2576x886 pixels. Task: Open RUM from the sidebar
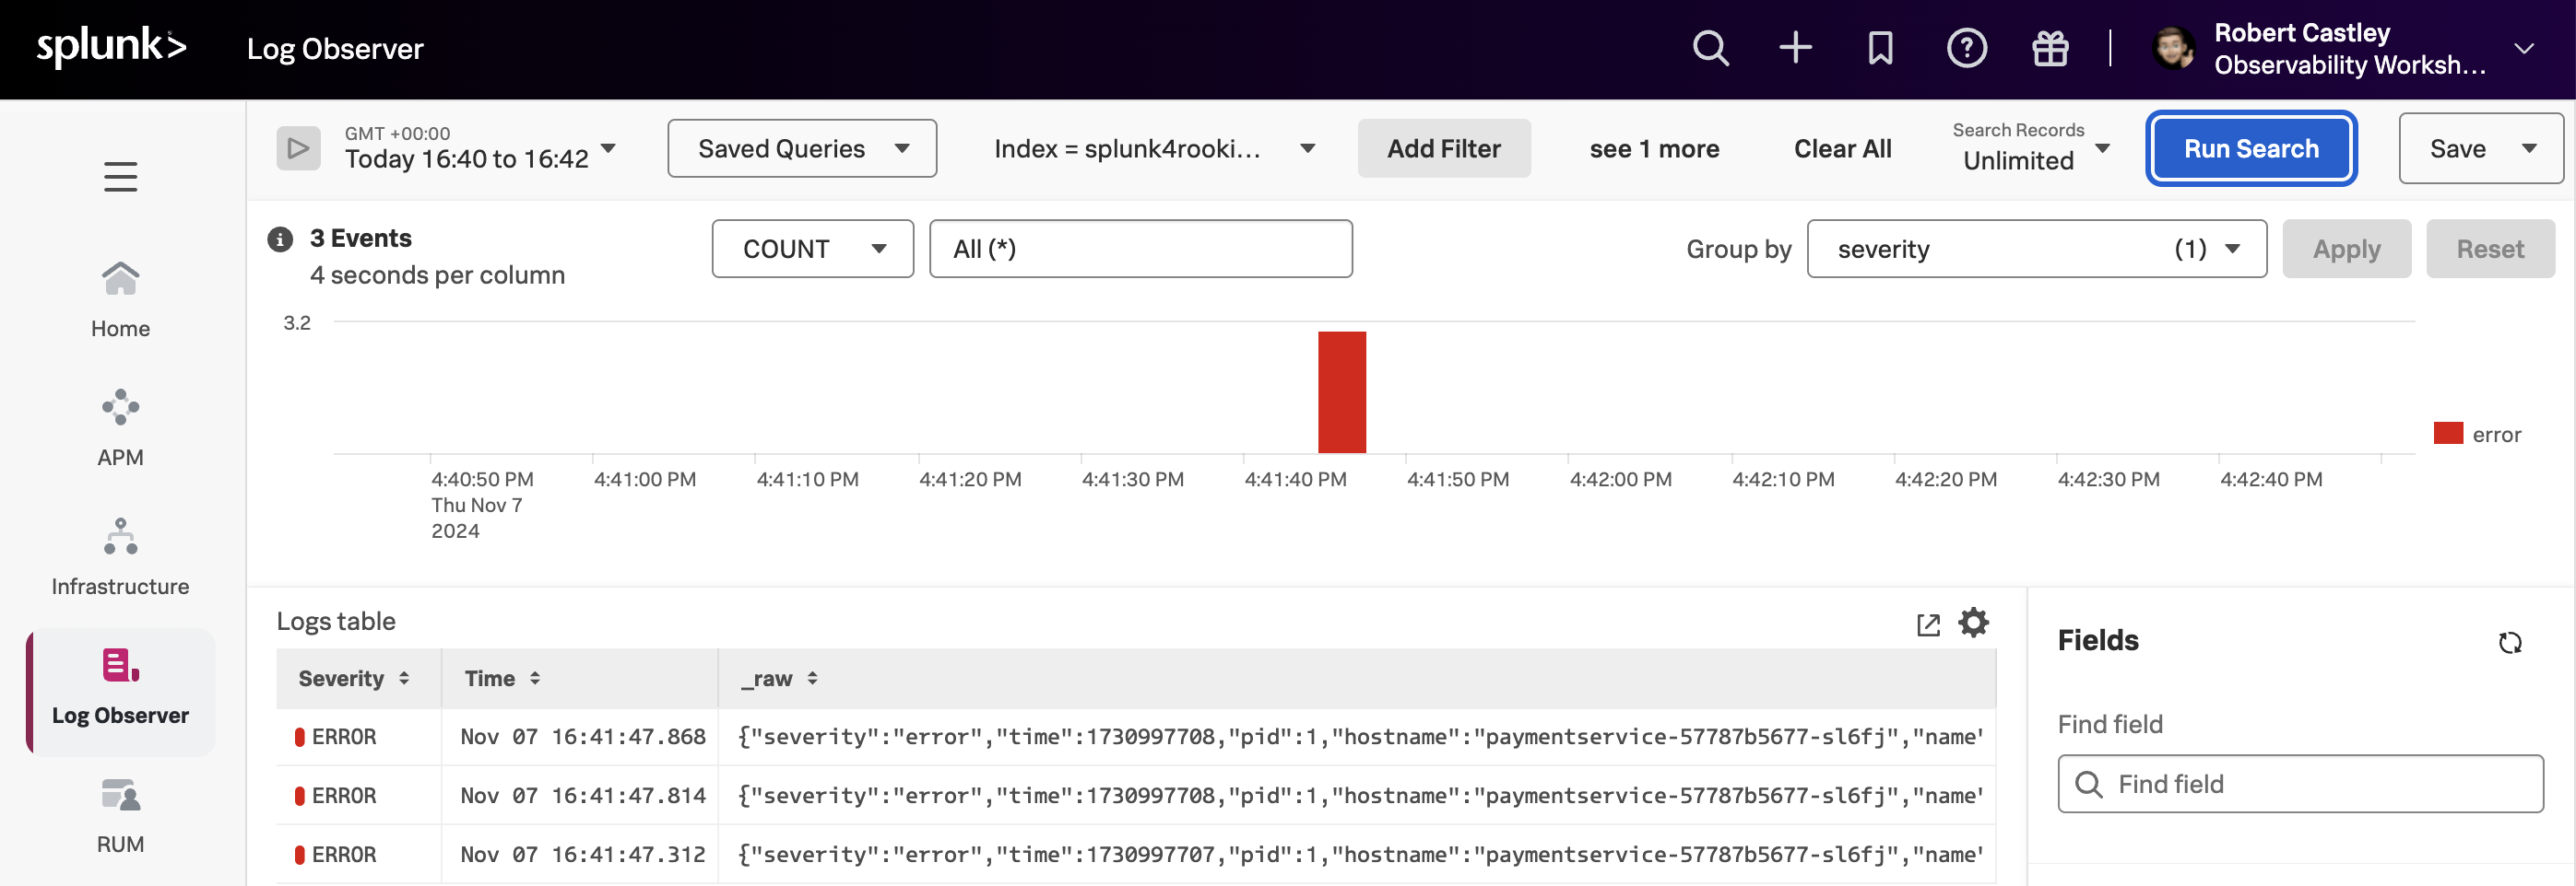[120, 814]
